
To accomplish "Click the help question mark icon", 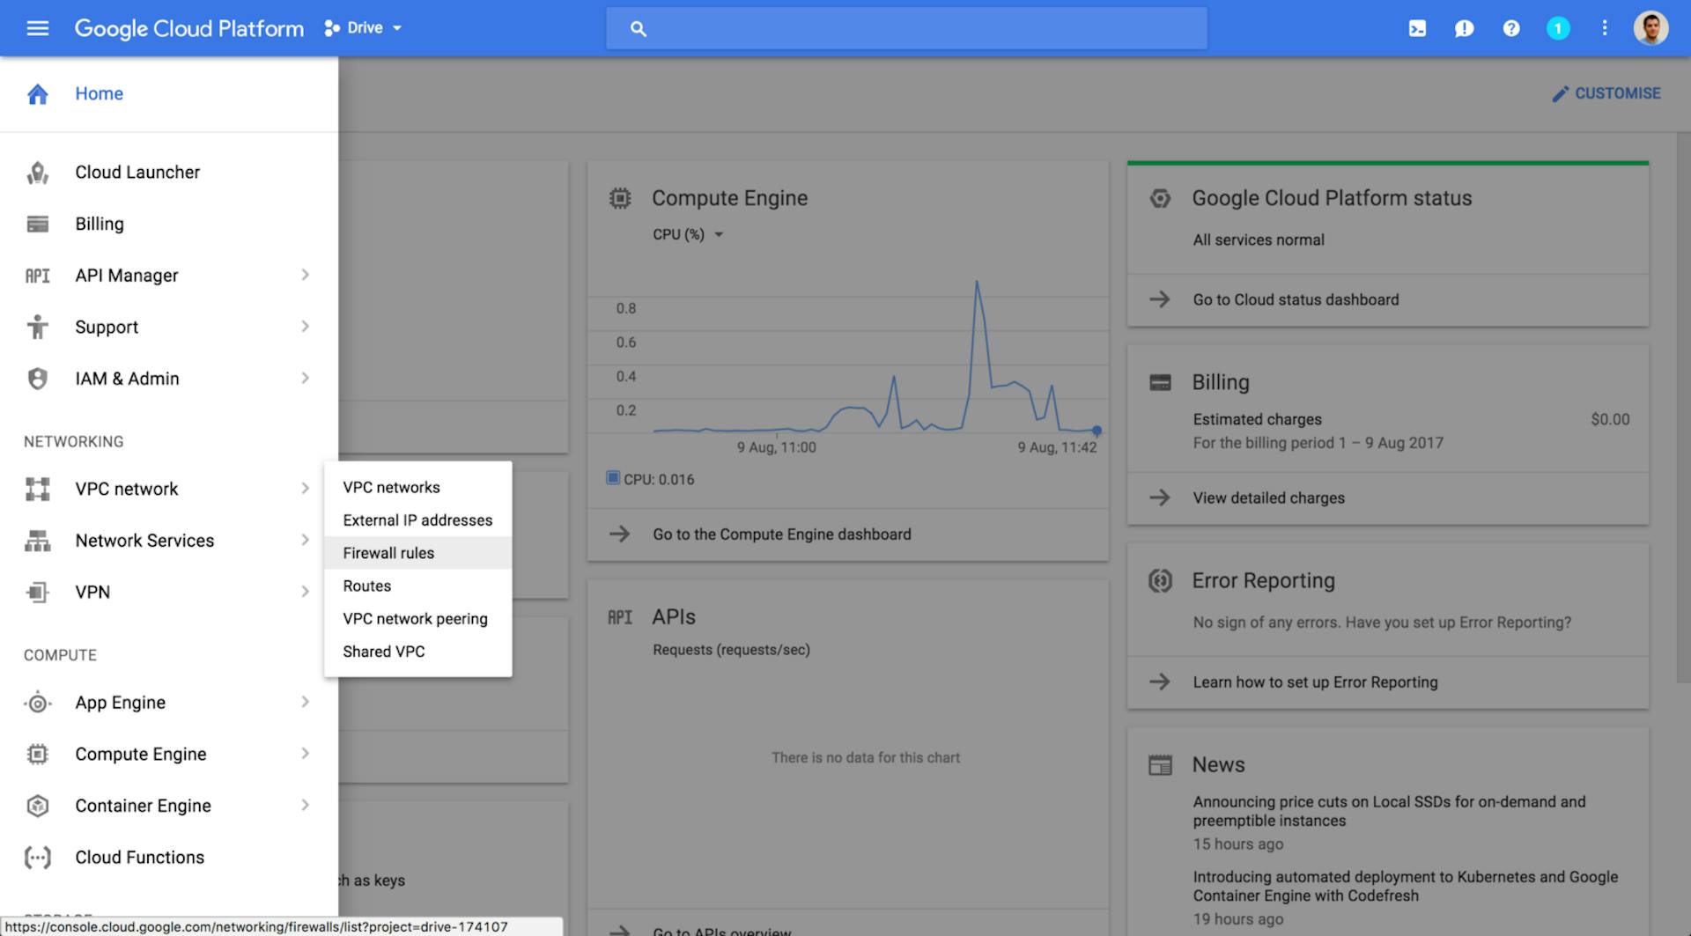I will point(1511,27).
